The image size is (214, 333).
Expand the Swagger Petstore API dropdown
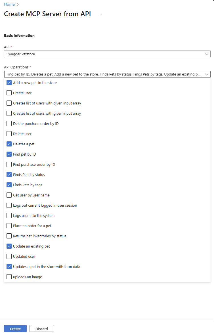point(107,54)
